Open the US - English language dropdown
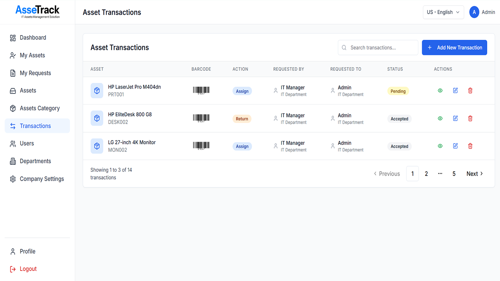500x281 pixels. (x=443, y=12)
